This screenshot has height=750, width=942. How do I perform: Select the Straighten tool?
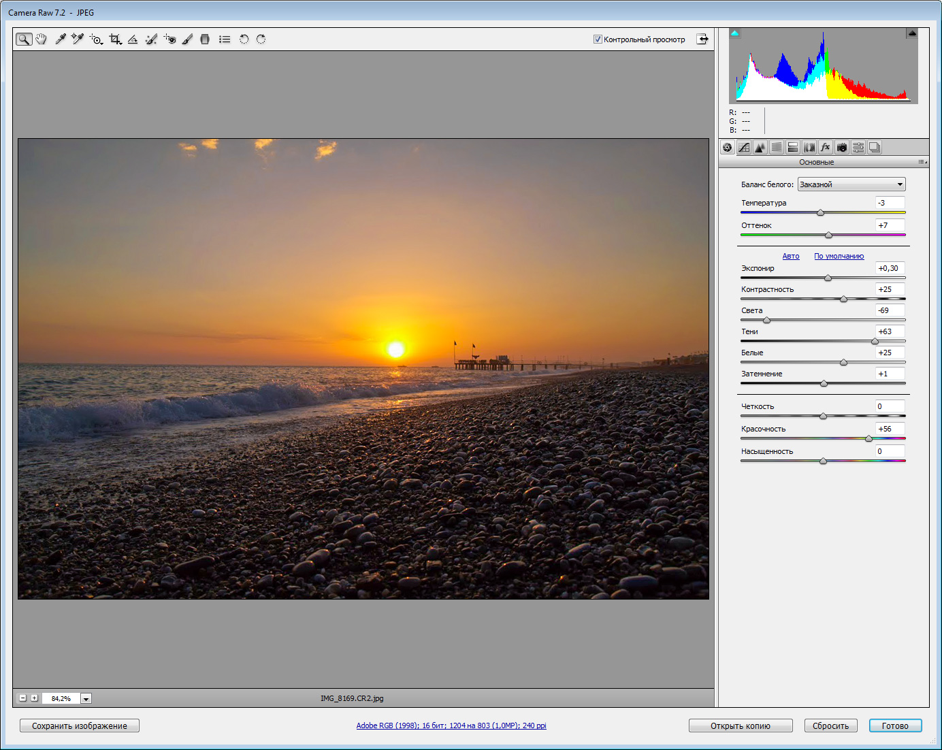133,39
